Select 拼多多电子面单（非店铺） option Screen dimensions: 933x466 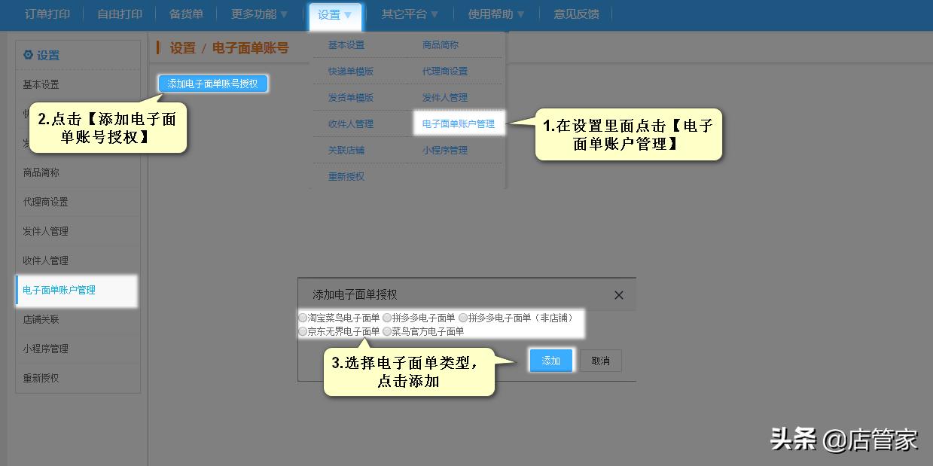(x=463, y=317)
